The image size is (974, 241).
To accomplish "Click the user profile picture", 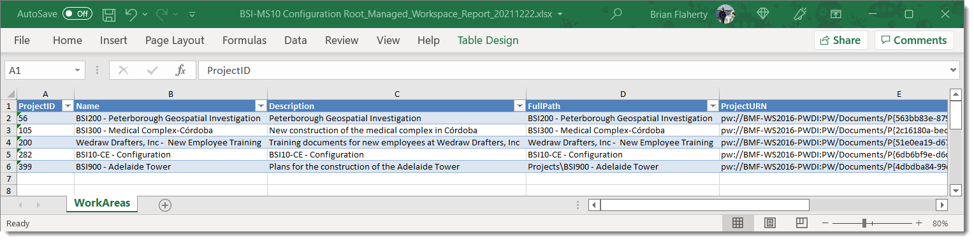I will [725, 13].
